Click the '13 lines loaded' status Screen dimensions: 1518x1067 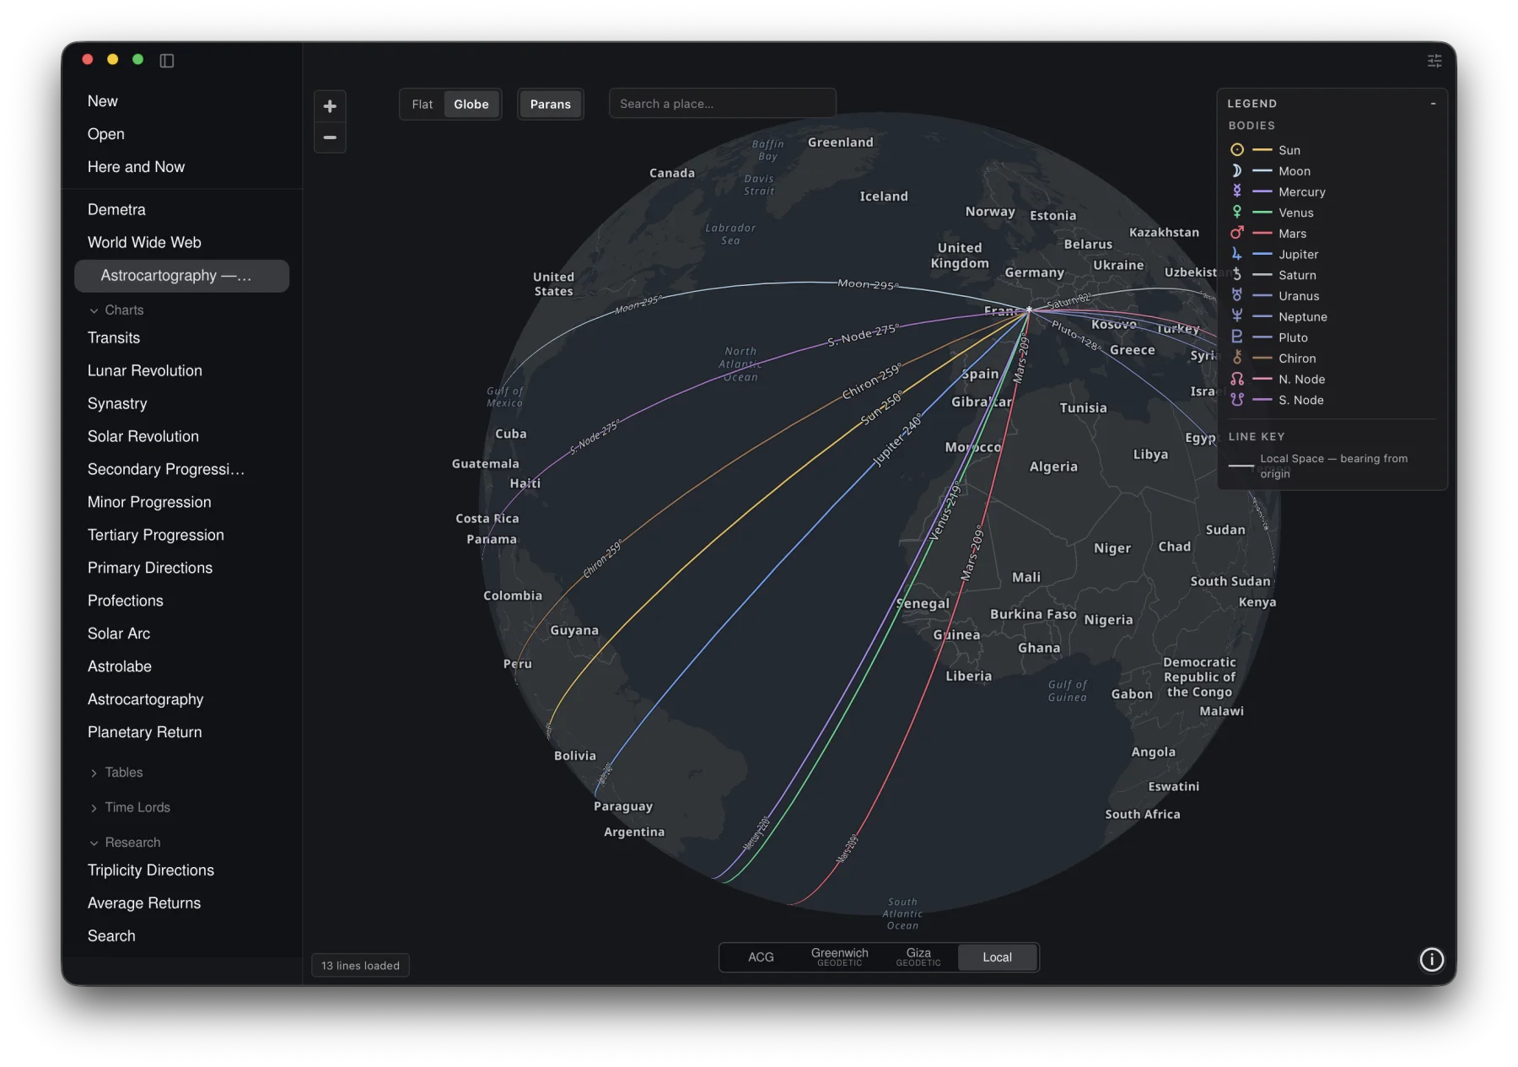coord(361,966)
